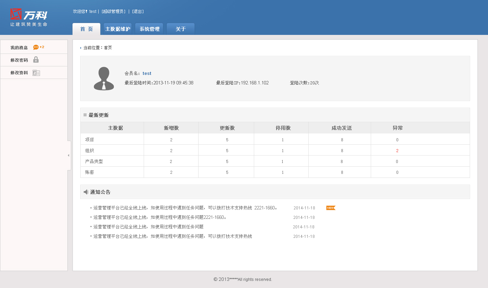The image size is (488, 288).
Task: Select the 产品类型 row label
Action: [x=94, y=161]
